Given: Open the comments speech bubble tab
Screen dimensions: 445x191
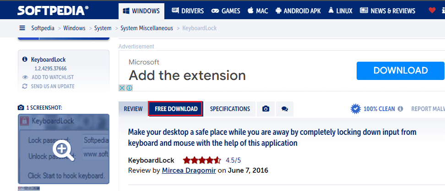Looking at the screenshot, I should coord(285,109).
